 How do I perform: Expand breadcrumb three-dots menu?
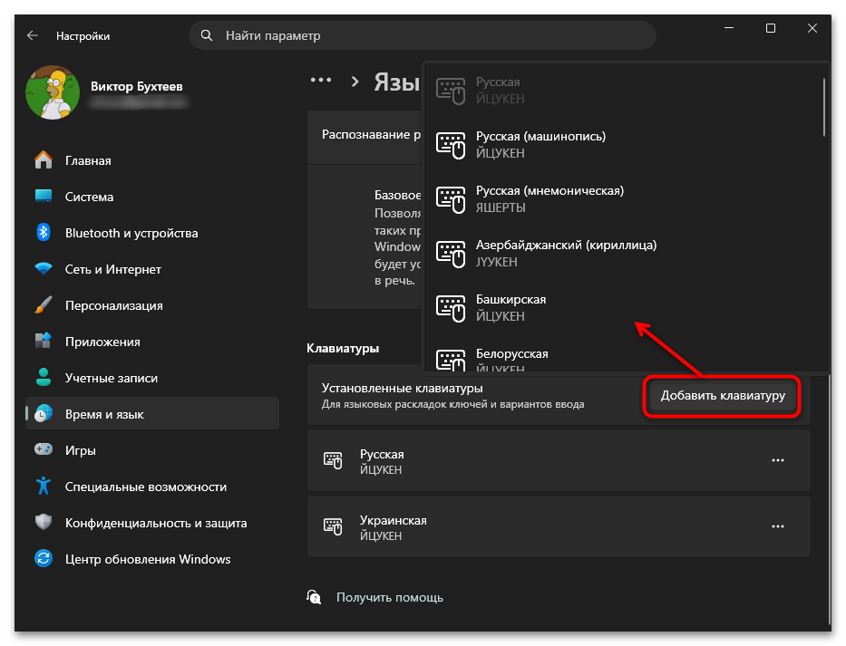[x=321, y=81]
